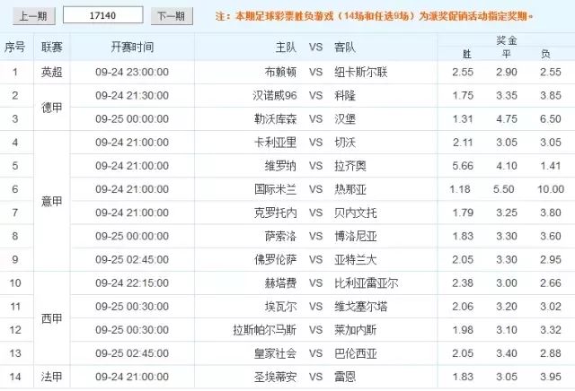This screenshot has height=391, width=575.
Task: Click the 上一期 previous issue button
Action: point(34,16)
